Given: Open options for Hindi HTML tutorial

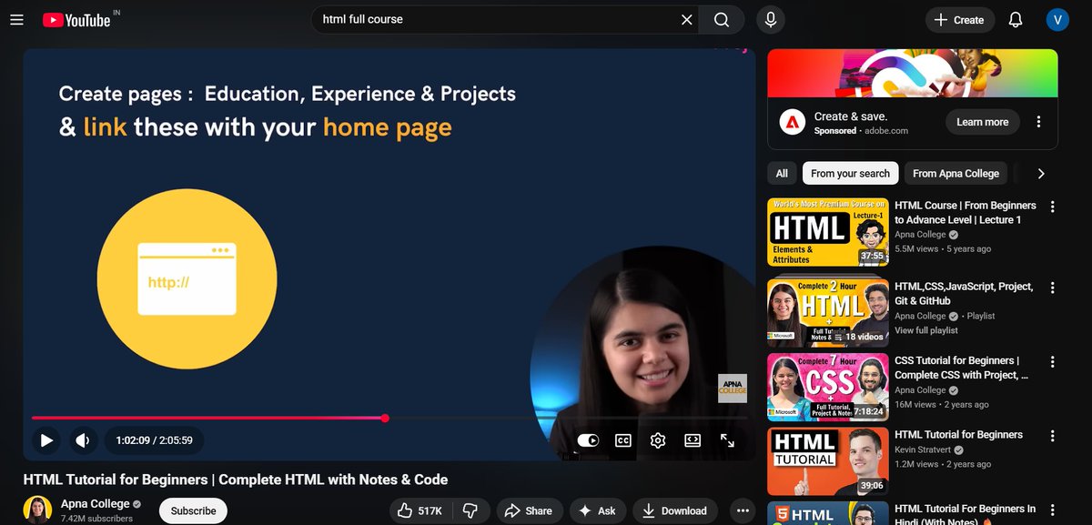Looking at the screenshot, I should coord(1053,510).
